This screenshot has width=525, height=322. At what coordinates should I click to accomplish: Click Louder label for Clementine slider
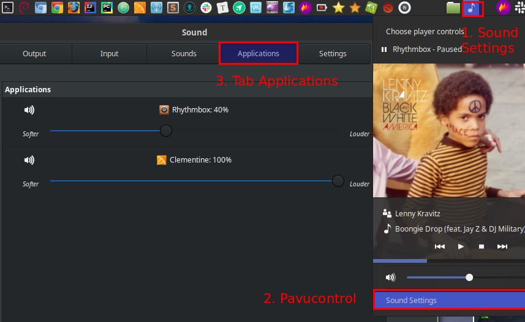point(360,184)
